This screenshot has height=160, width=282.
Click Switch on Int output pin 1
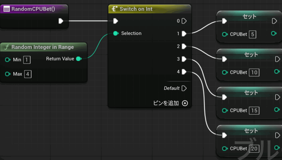pyautogui.click(x=184, y=34)
